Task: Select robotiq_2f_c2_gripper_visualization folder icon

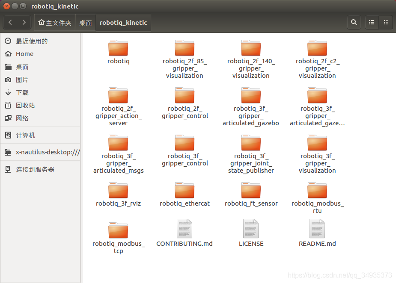Action: tap(317, 48)
